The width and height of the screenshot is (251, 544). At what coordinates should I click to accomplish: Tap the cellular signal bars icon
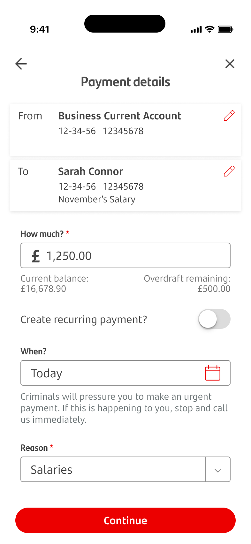click(x=196, y=30)
